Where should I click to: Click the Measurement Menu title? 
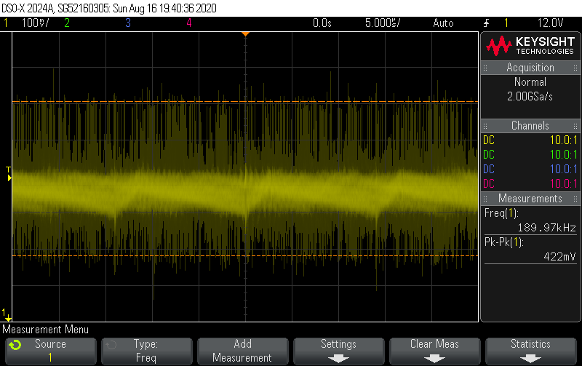[46, 330]
